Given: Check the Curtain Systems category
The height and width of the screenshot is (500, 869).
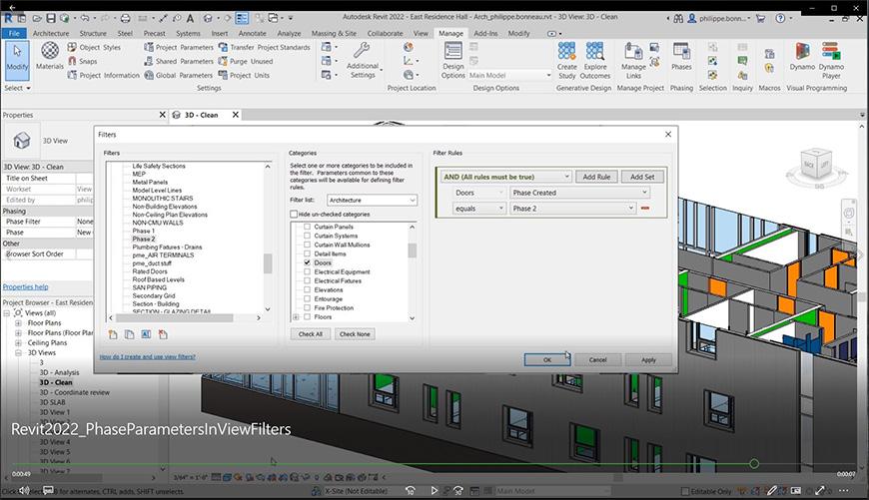Looking at the screenshot, I should coord(307,236).
